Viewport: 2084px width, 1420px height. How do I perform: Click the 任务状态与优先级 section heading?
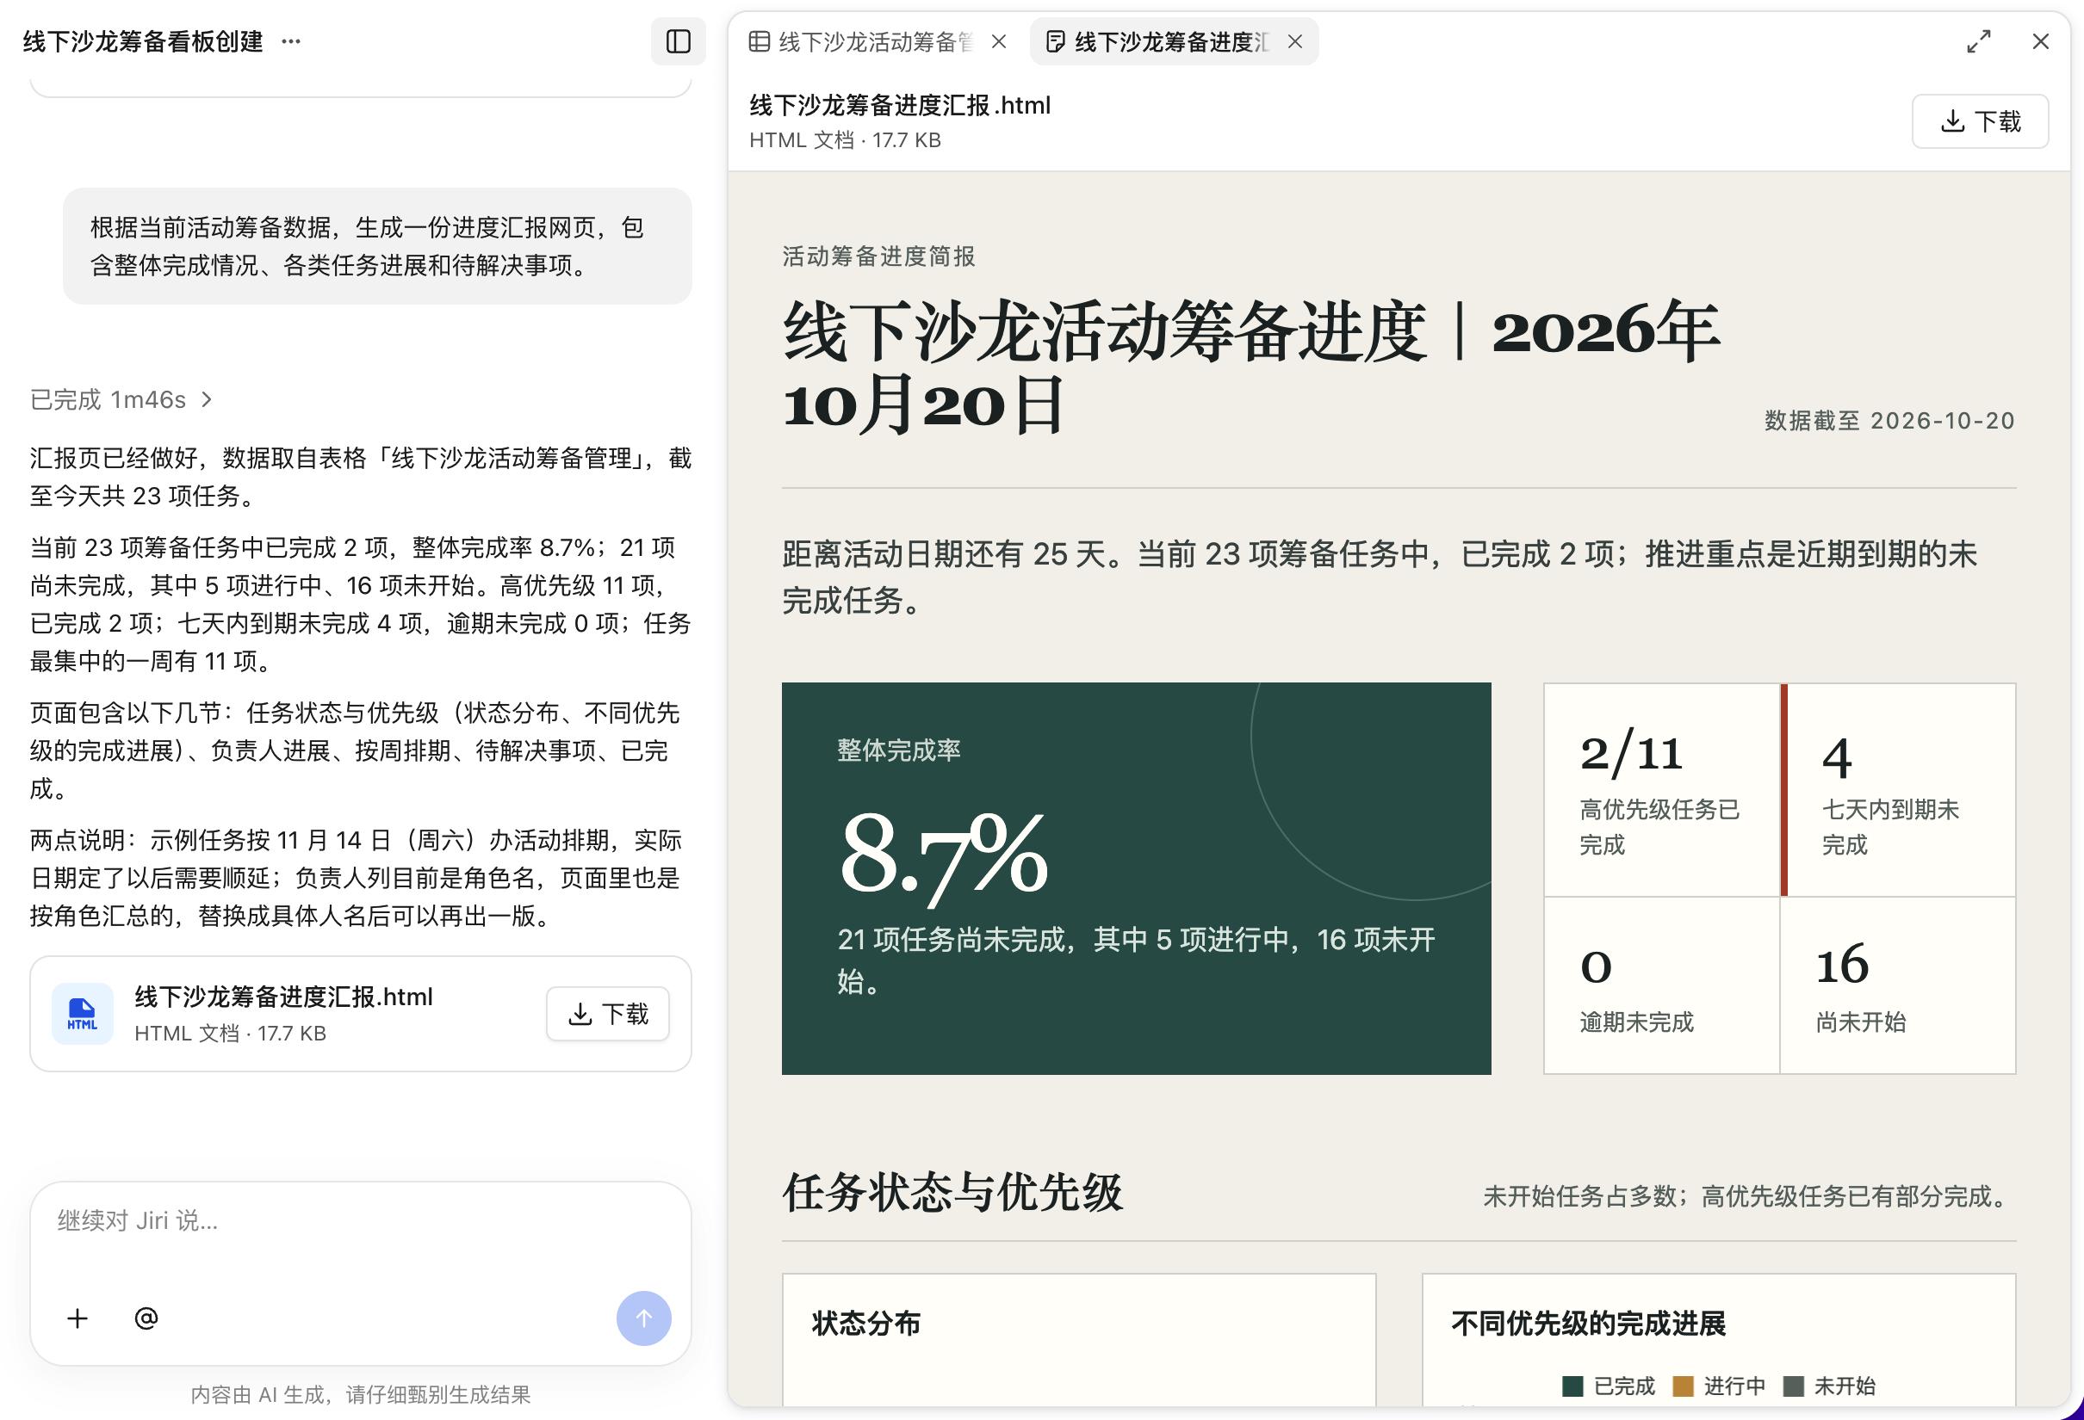point(952,1193)
